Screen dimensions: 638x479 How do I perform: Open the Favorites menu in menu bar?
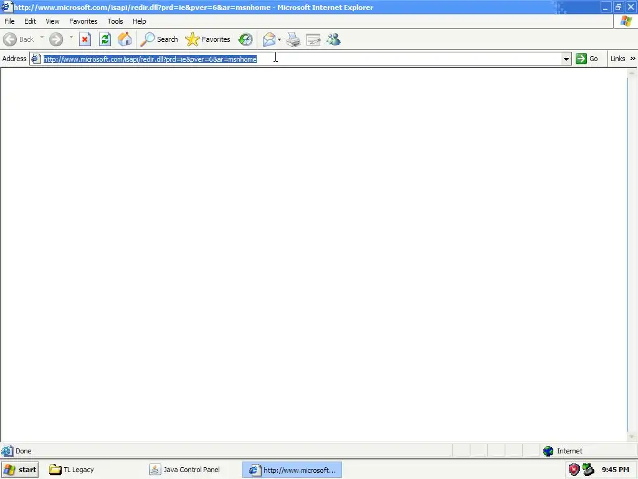click(x=83, y=21)
